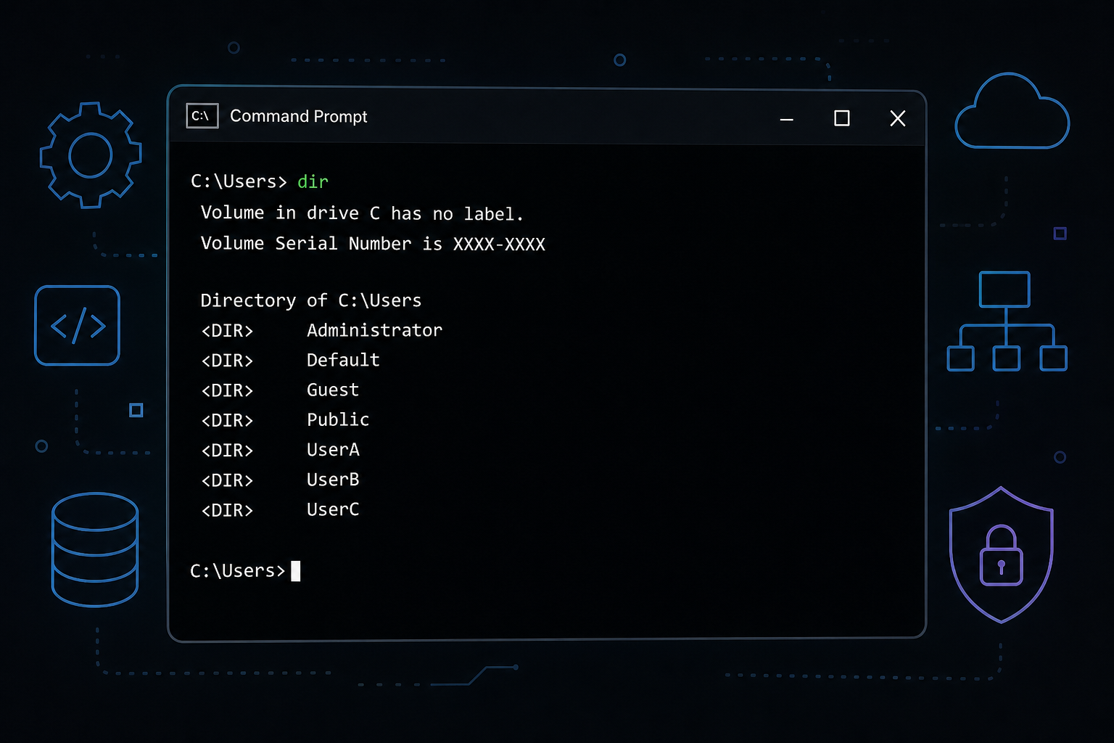Select the Guest directory entry
Image resolution: width=1114 pixels, height=743 pixels.
(280, 390)
